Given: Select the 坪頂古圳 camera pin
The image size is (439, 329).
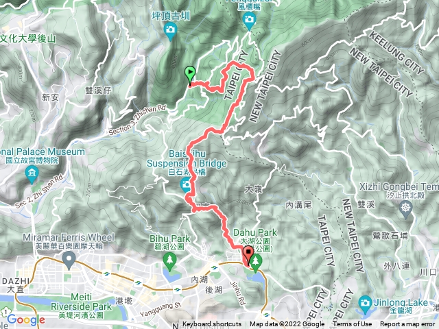Looking at the screenshot, I should [x=171, y=30].
